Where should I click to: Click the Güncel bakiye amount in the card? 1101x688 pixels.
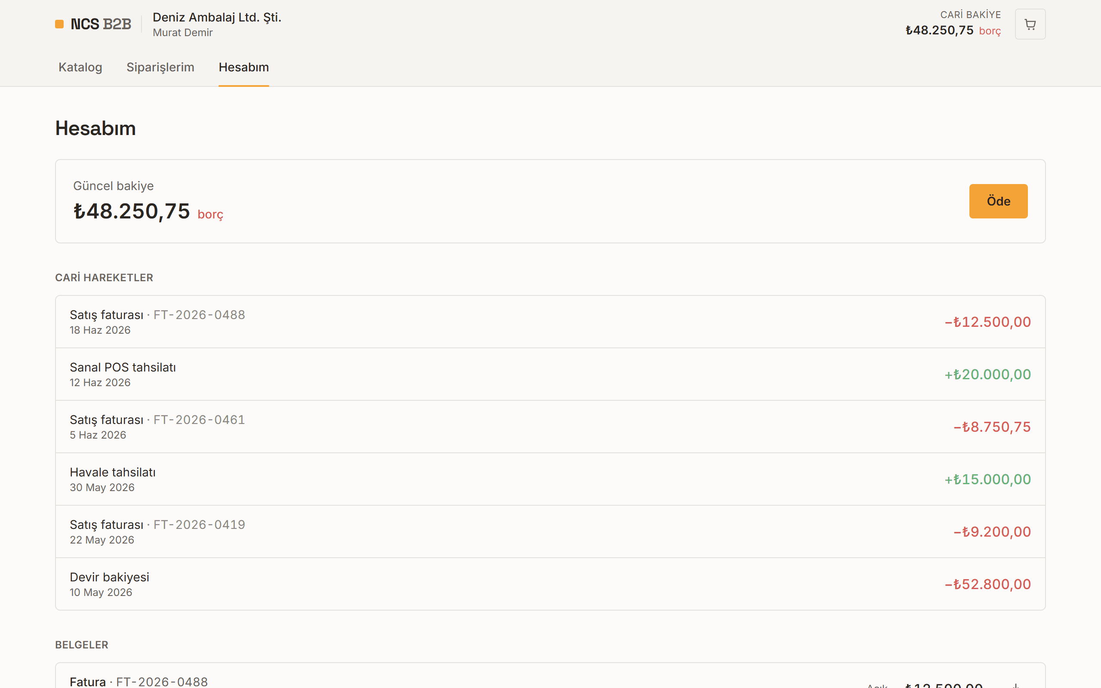(132, 212)
